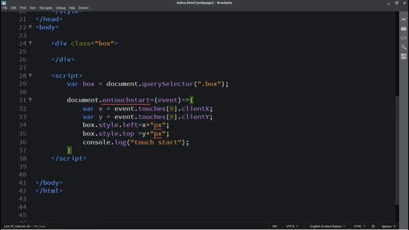This screenshot has height=230, width=409.
Task: Open the Emmet menu
Action: [84, 8]
